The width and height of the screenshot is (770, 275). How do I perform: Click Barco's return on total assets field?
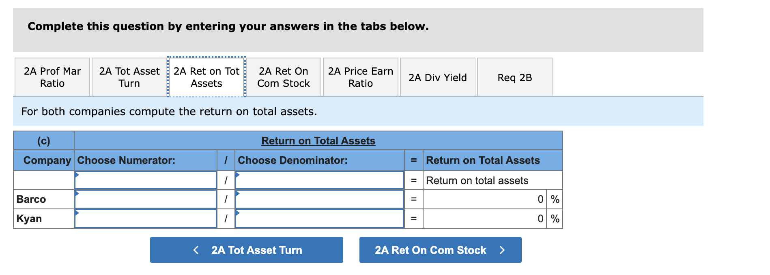tap(483, 199)
